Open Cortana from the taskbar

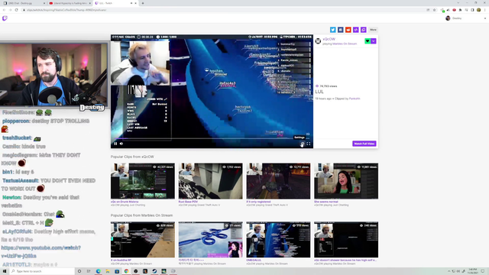coord(79,271)
